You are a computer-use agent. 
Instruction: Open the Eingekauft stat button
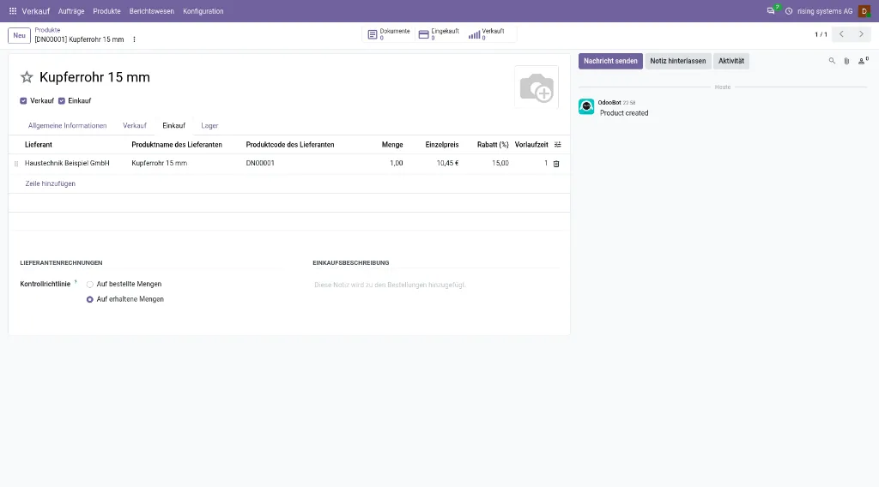(x=439, y=34)
